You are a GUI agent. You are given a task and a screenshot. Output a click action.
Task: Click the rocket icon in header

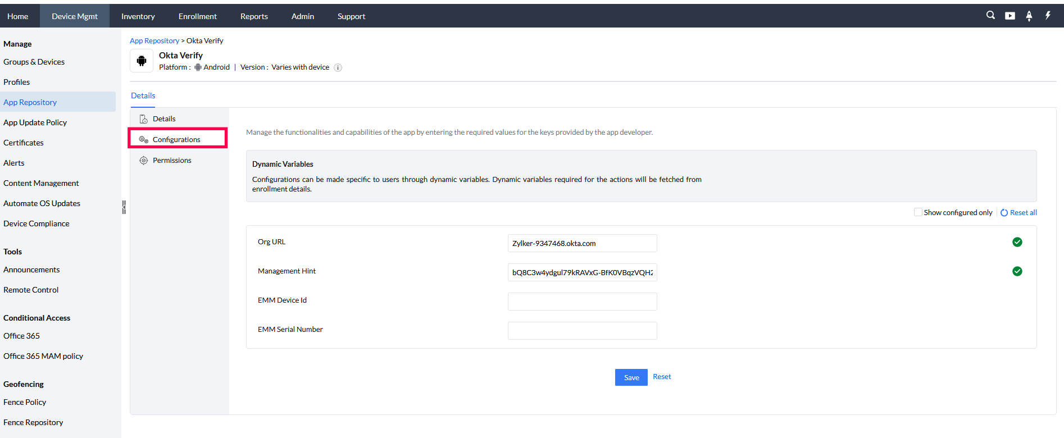[1029, 16]
